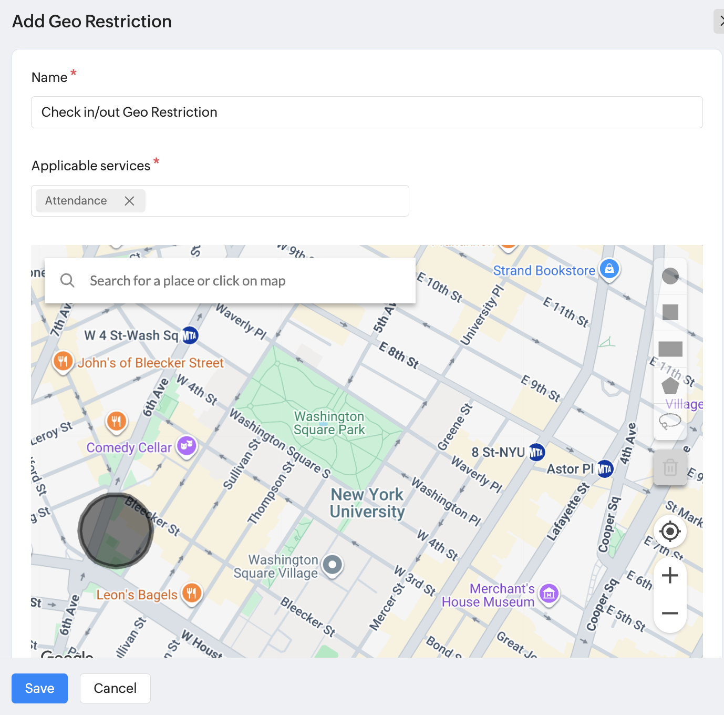Select the circle drawing tool
Viewport: 724px width, 715px height.
click(x=670, y=276)
